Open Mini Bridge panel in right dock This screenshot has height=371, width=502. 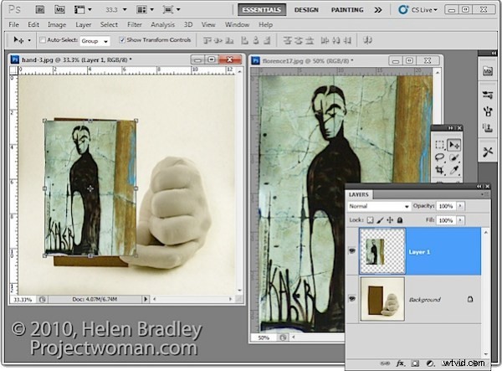[x=487, y=71]
